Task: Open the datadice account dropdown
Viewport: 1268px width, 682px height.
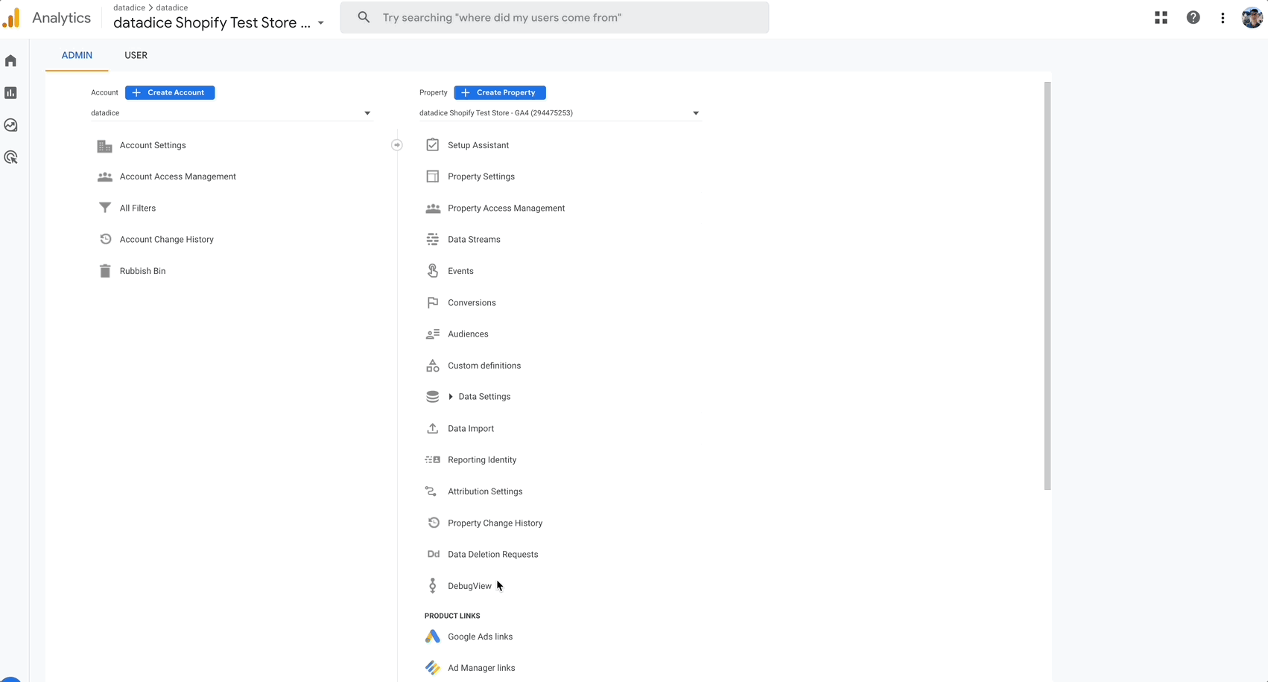Action: click(231, 113)
